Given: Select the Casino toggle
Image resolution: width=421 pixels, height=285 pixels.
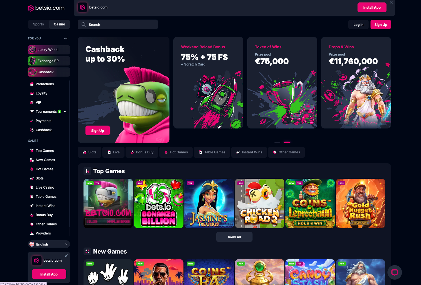Looking at the screenshot, I should tap(59, 24).
